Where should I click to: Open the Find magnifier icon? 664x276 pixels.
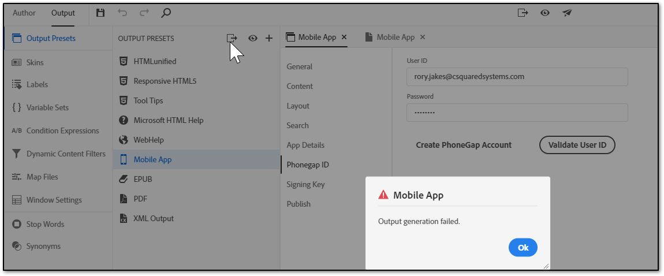(x=166, y=13)
